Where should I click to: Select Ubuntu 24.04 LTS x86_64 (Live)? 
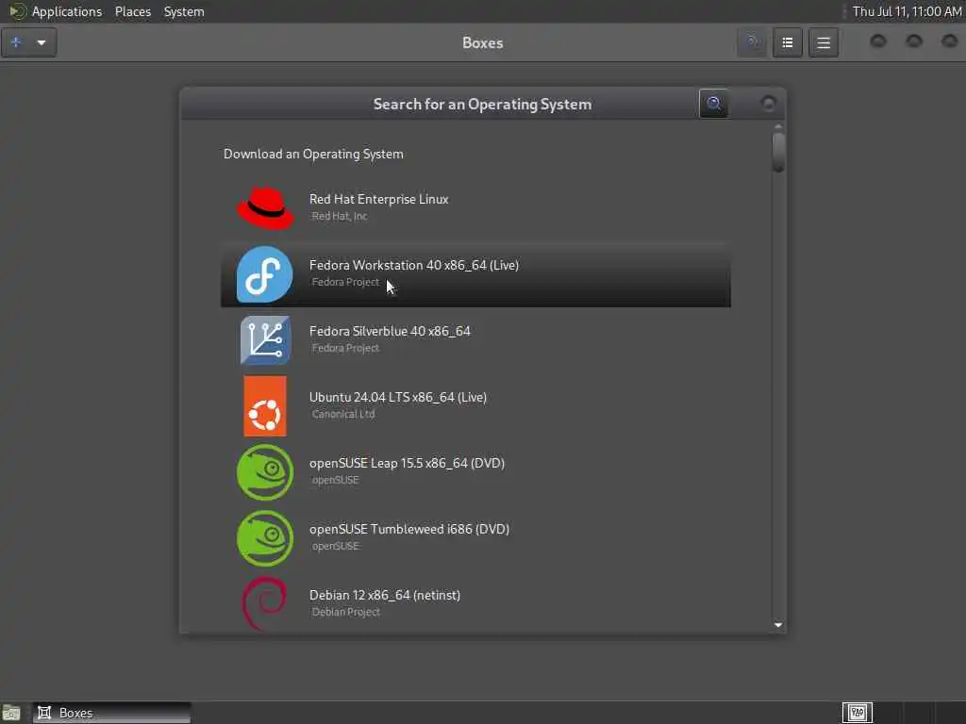475,405
